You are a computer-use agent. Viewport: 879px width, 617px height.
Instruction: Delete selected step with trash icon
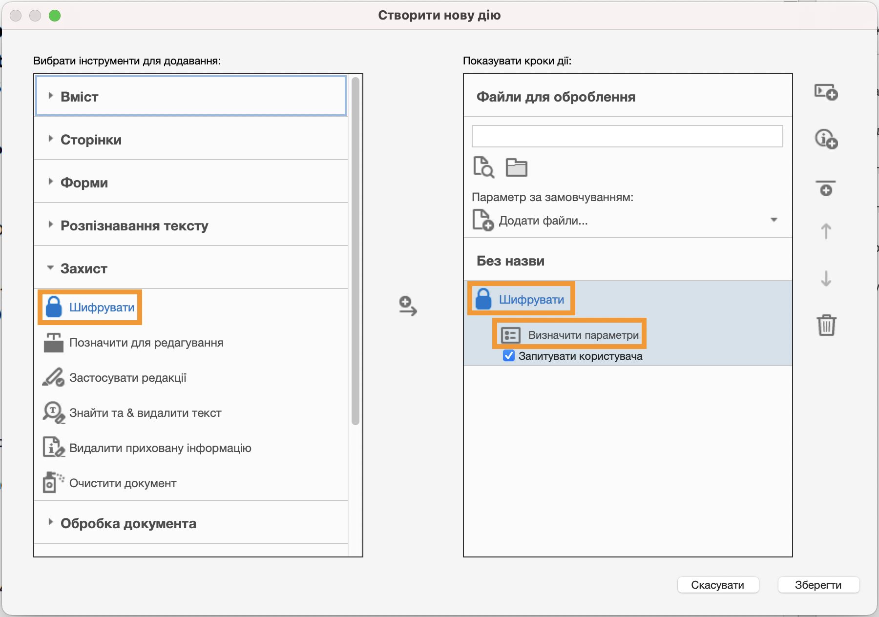826,325
